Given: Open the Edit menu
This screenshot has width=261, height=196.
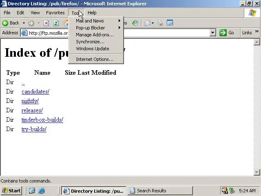Looking at the screenshot, I should pos(20,13).
